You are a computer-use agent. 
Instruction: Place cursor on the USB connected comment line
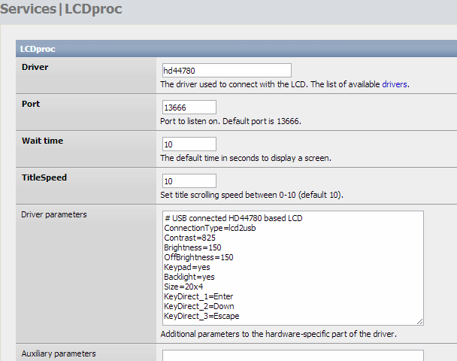[234, 218]
